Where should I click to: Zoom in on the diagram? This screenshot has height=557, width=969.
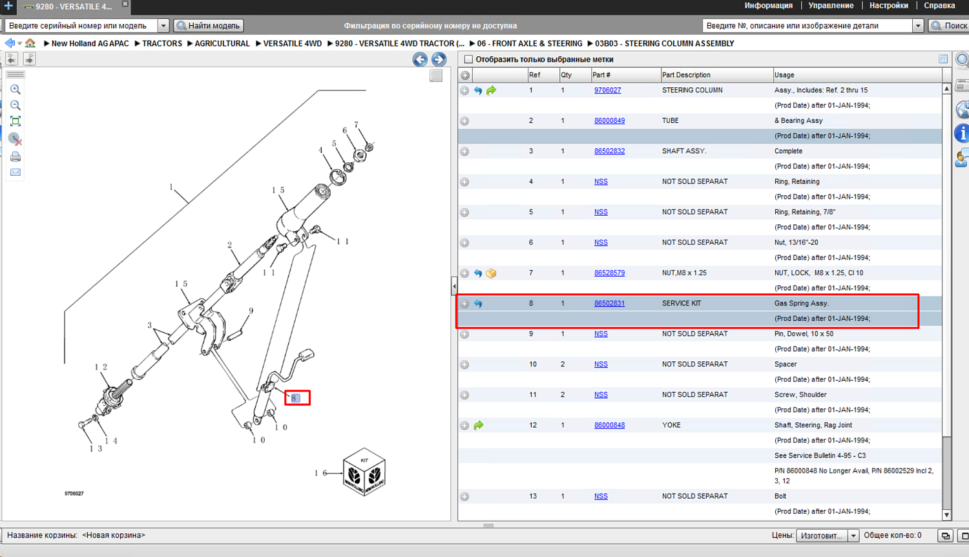click(x=16, y=89)
